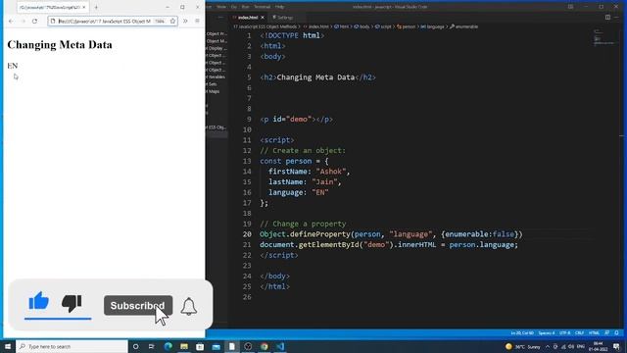This screenshot has height=353, width=627.
Task: Click the Spaces: 4 indentation status
Action: click(547, 333)
